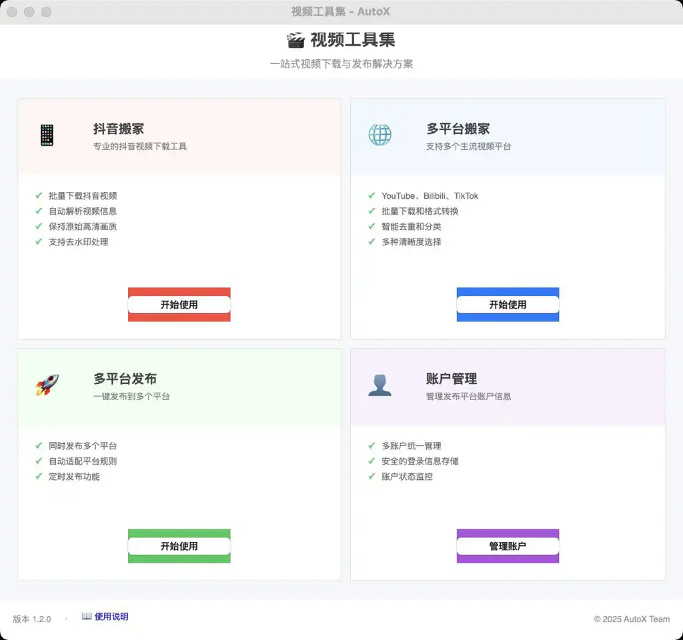Click the feature text 自动解析视频信息
683x640 pixels.
(83, 211)
